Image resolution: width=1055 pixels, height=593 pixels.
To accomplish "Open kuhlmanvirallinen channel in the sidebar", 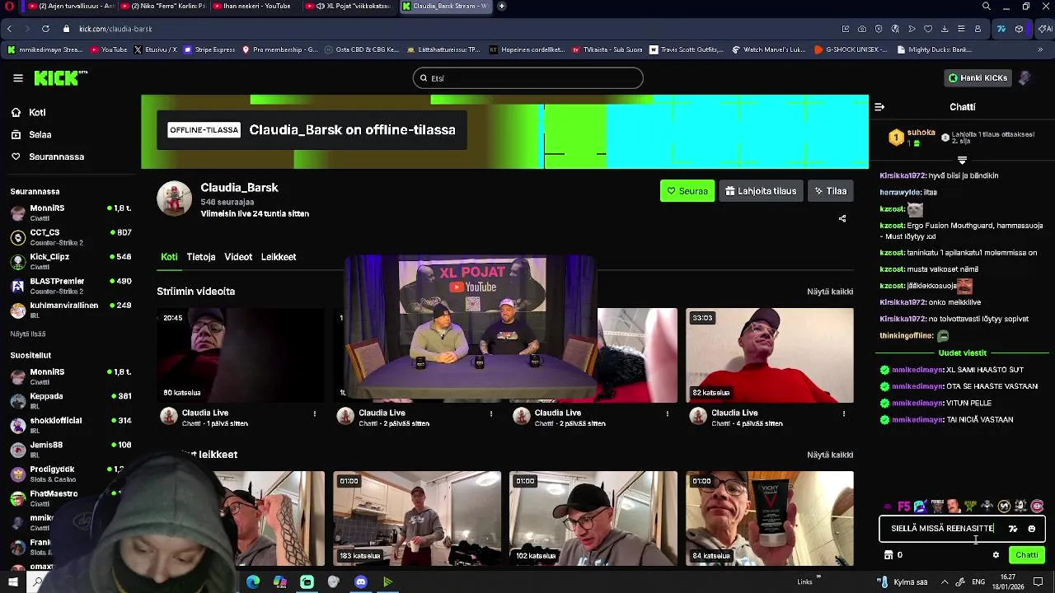I will coord(70,310).
